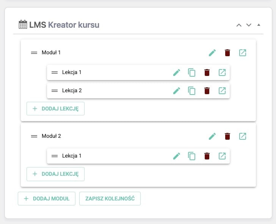Move the Kreator kursu panel up
The height and width of the screenshot is (224, 276).
coord(239,25)
